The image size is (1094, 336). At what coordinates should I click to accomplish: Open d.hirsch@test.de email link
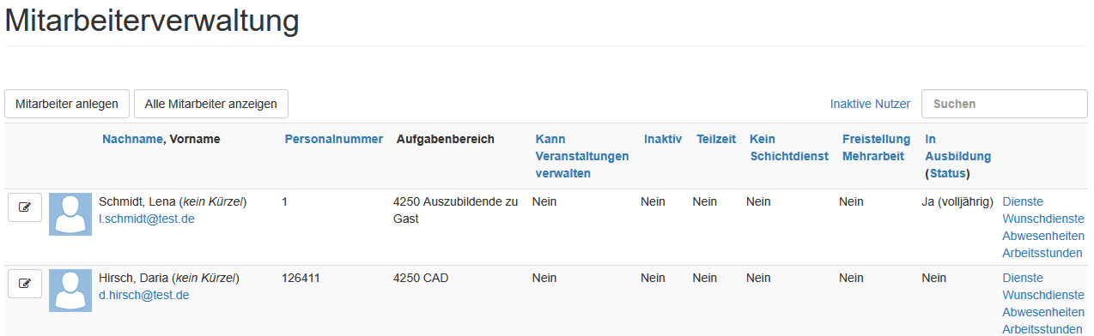tap(144, 295)
